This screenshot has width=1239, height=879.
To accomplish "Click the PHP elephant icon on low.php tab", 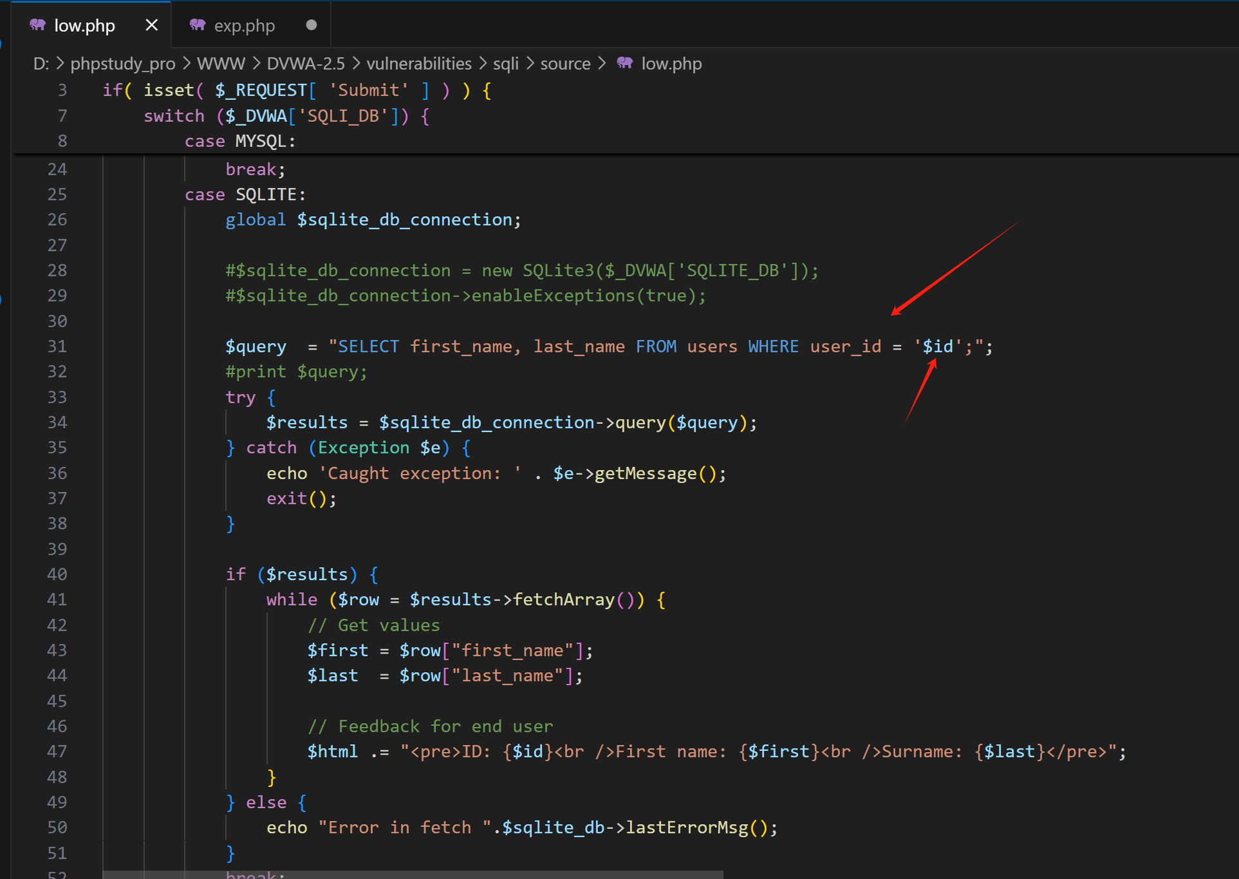I will click(38, 25).
